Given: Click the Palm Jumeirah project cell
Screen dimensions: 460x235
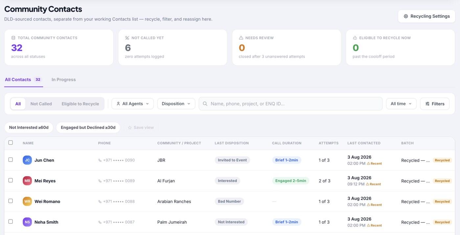Looking at the screenshot, I should click(172, 222).
